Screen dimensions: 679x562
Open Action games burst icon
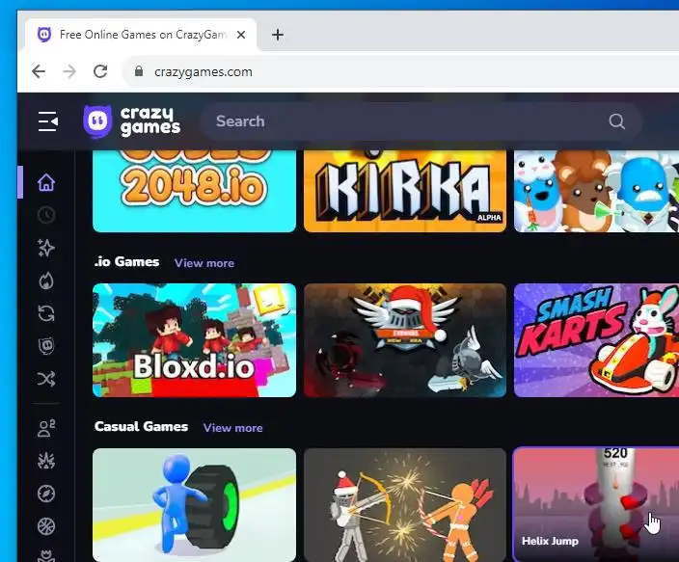[46, 461]
